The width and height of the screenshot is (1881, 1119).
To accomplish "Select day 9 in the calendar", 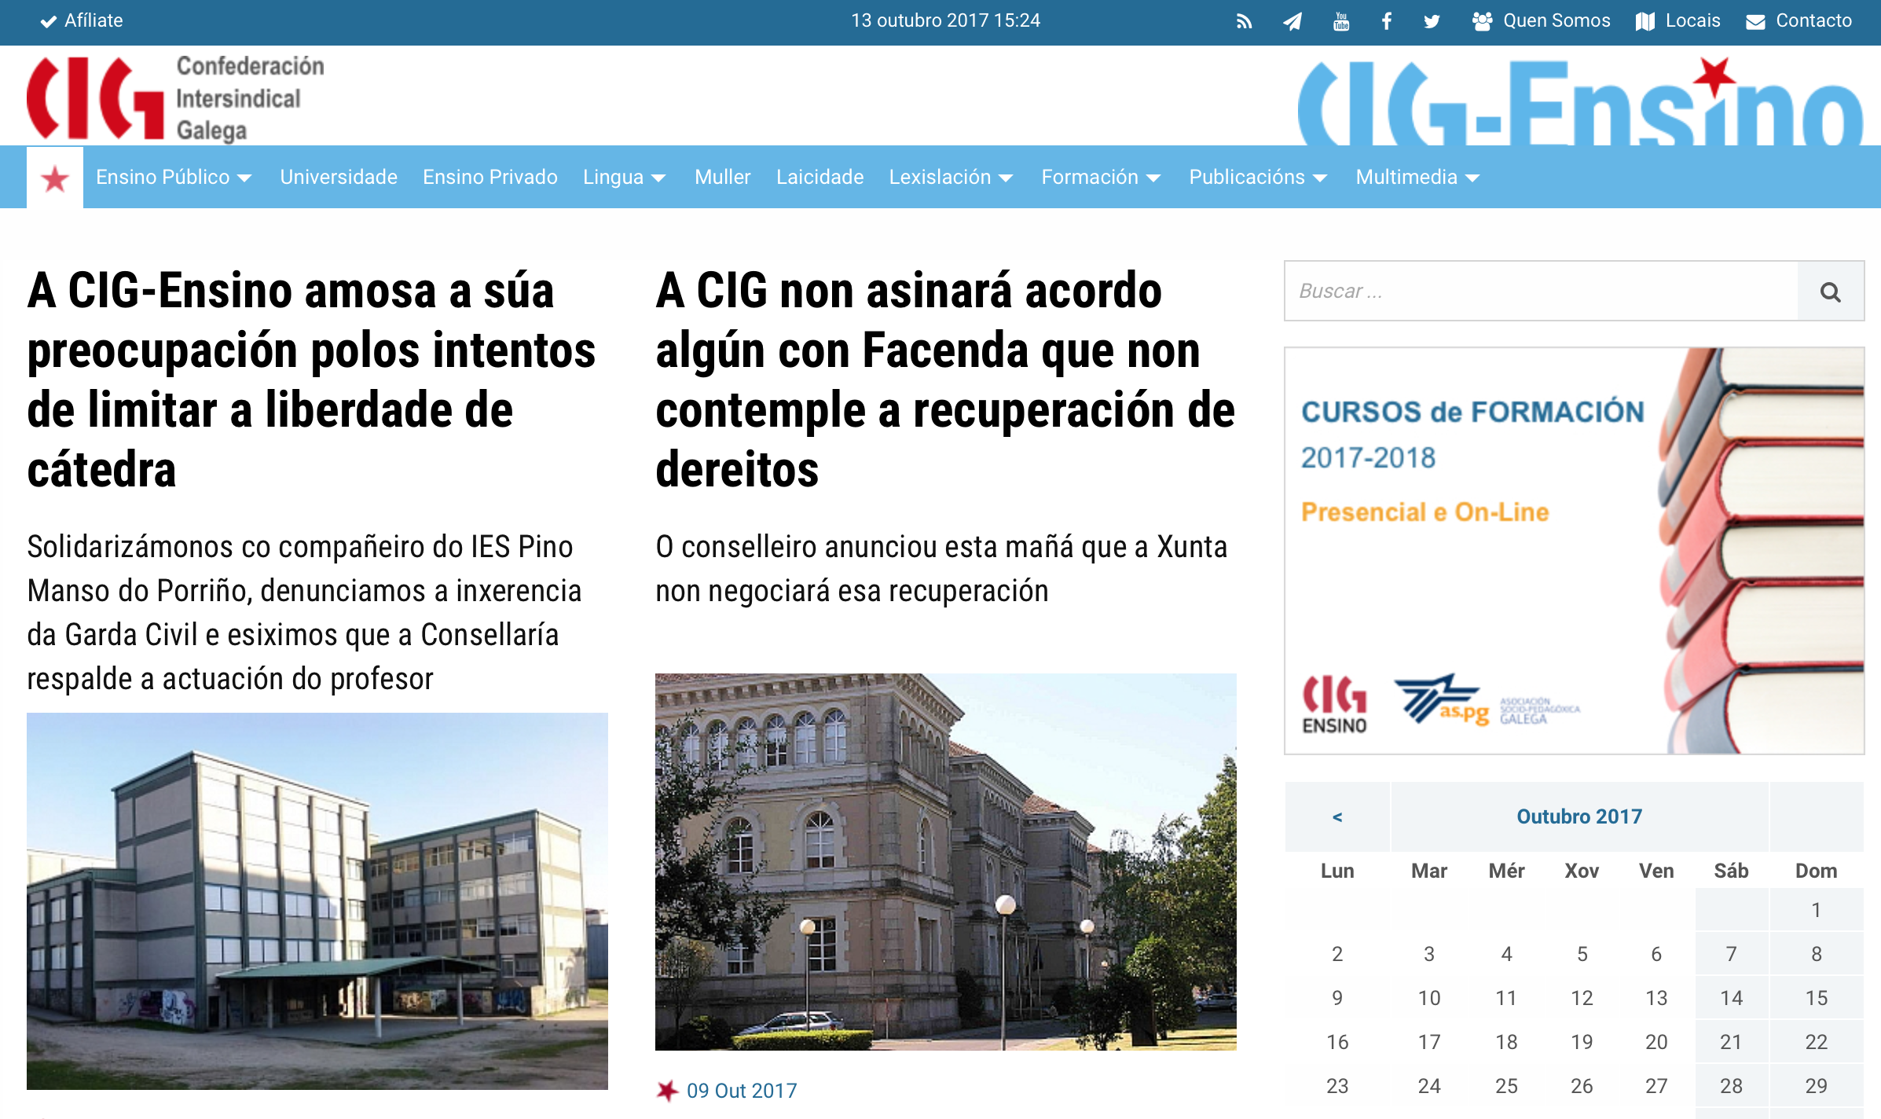I will pos(1337,998).
